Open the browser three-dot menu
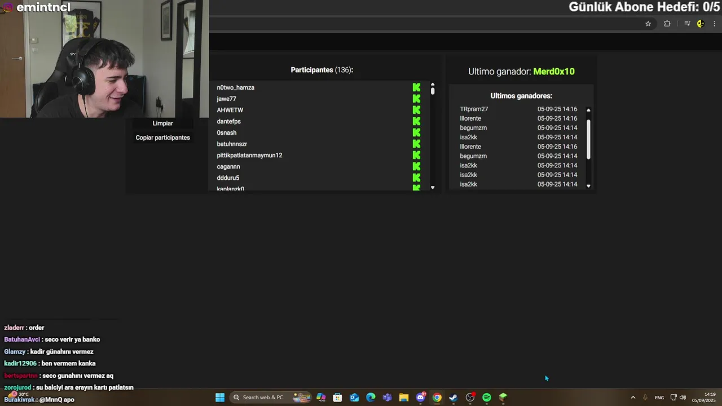The height and width of the screenshot is (406, 722). click(x=715, y=24)
